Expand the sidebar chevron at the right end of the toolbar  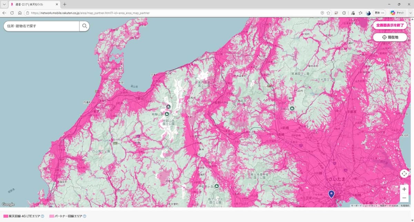(410, 13)
